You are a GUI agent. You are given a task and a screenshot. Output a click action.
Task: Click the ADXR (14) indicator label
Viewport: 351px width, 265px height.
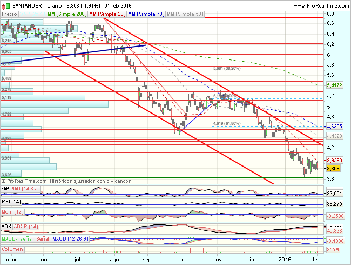pyautogui.click(x=26, y=227)
